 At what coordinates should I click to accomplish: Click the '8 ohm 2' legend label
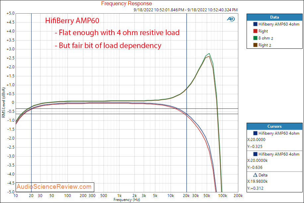(266, 38)
